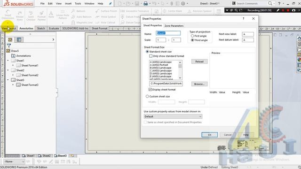This screenshot has height=169, width=301.
Task: Click Cancel in Sheet Properties
Action: coord(228,135)
